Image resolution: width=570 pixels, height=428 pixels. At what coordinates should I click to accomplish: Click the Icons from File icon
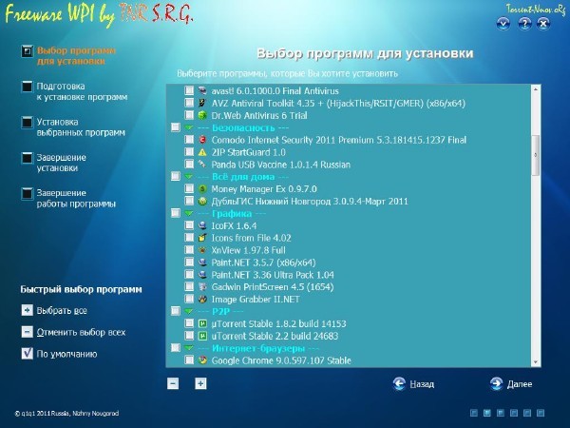click(202, 238)
